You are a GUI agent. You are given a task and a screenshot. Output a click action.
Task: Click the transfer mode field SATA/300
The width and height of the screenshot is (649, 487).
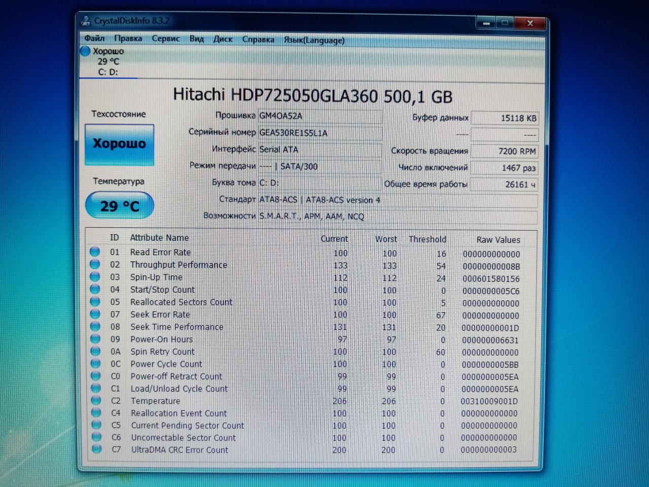(320, 166)
